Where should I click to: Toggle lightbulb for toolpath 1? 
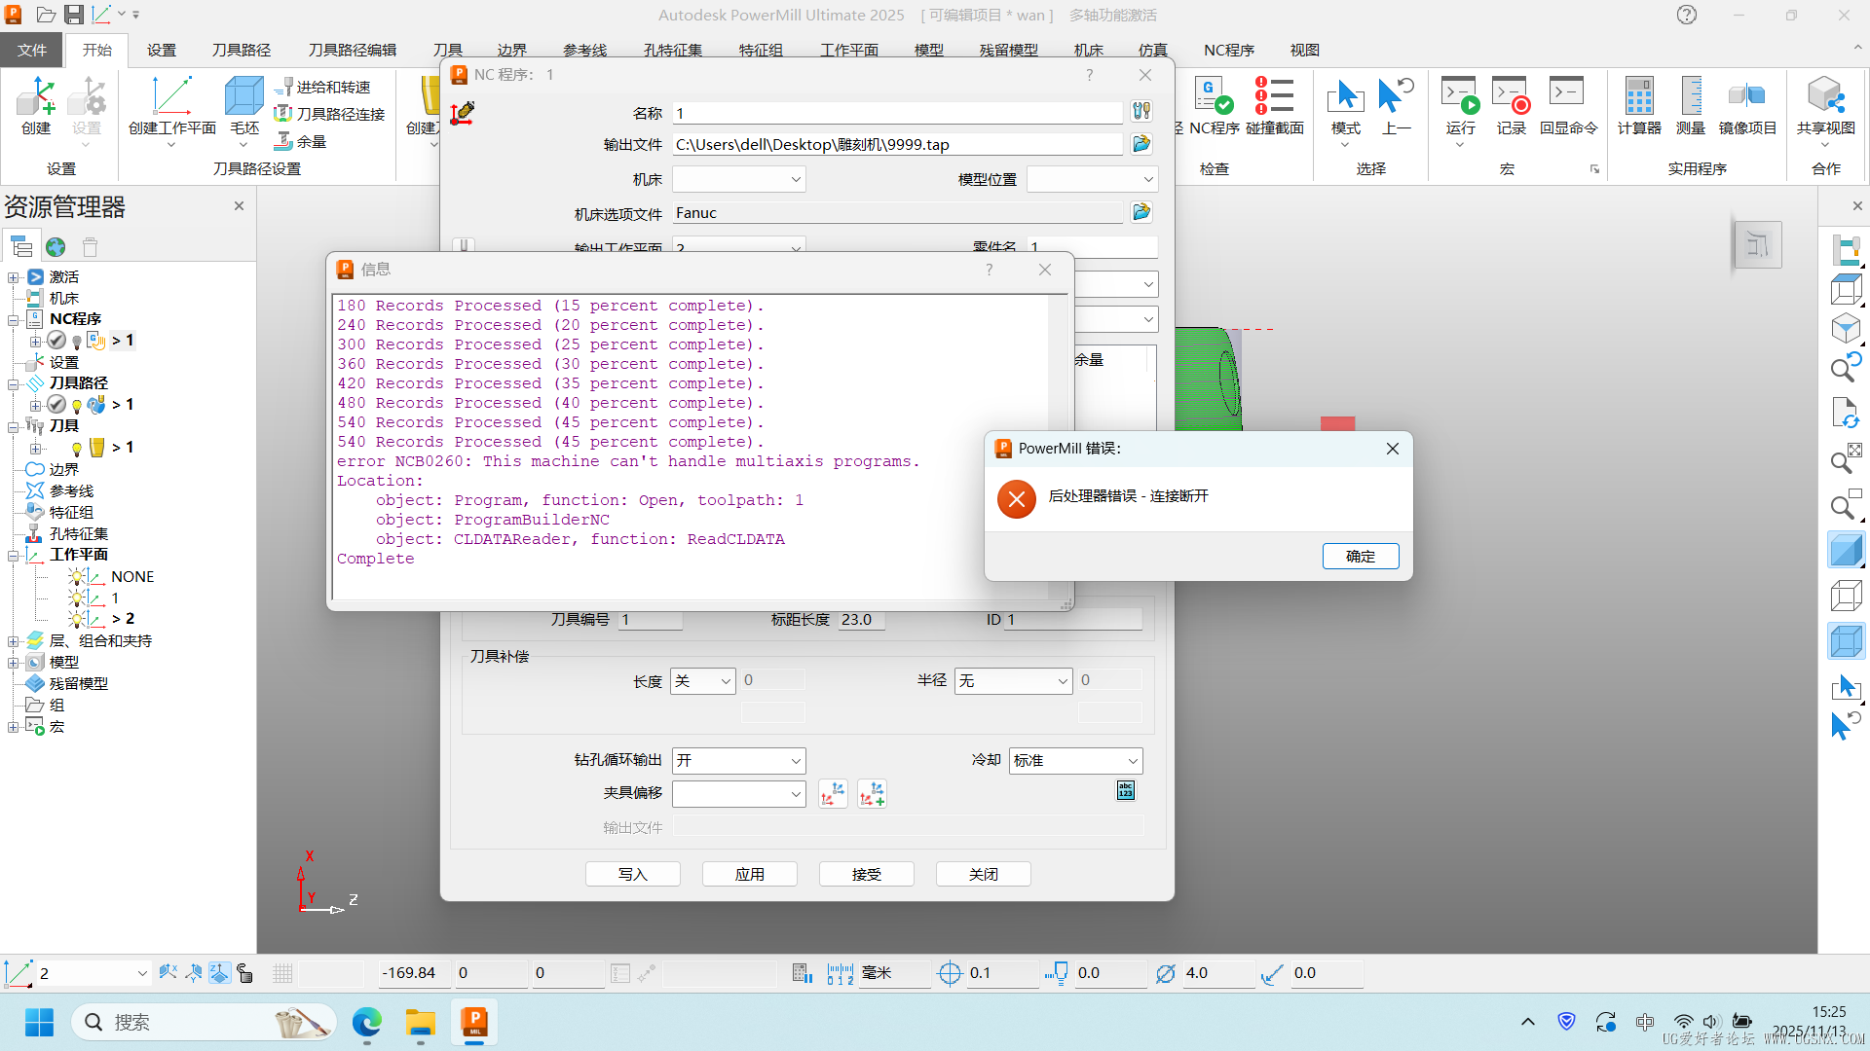(77, 406)
